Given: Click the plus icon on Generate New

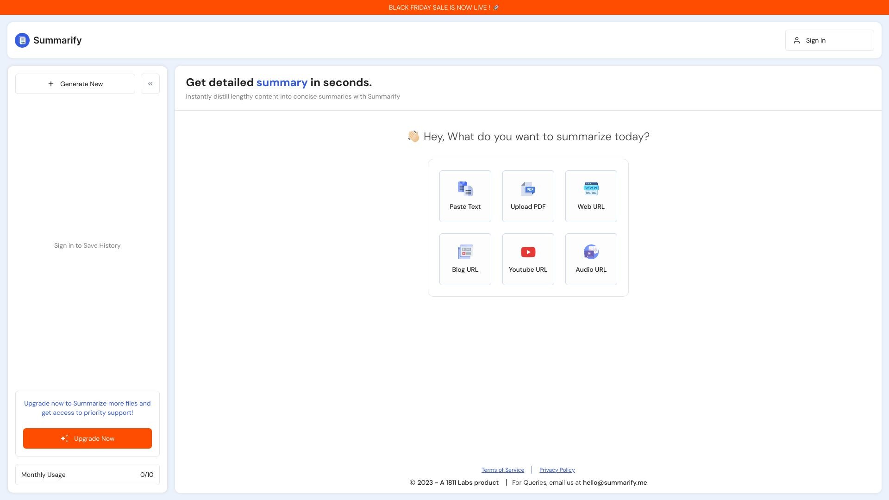Looking at the screenshot, I should 50,84.
